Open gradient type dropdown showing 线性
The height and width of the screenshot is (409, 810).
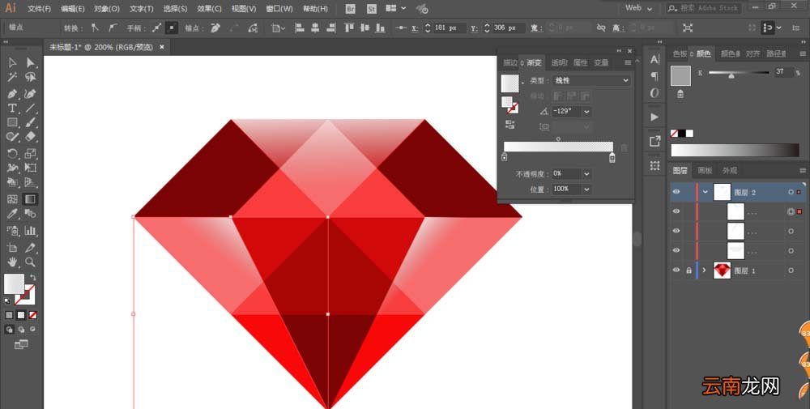point(591,80)
